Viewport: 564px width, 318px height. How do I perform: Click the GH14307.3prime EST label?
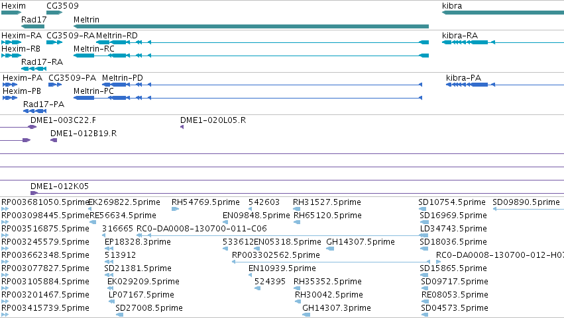(336, 308)
